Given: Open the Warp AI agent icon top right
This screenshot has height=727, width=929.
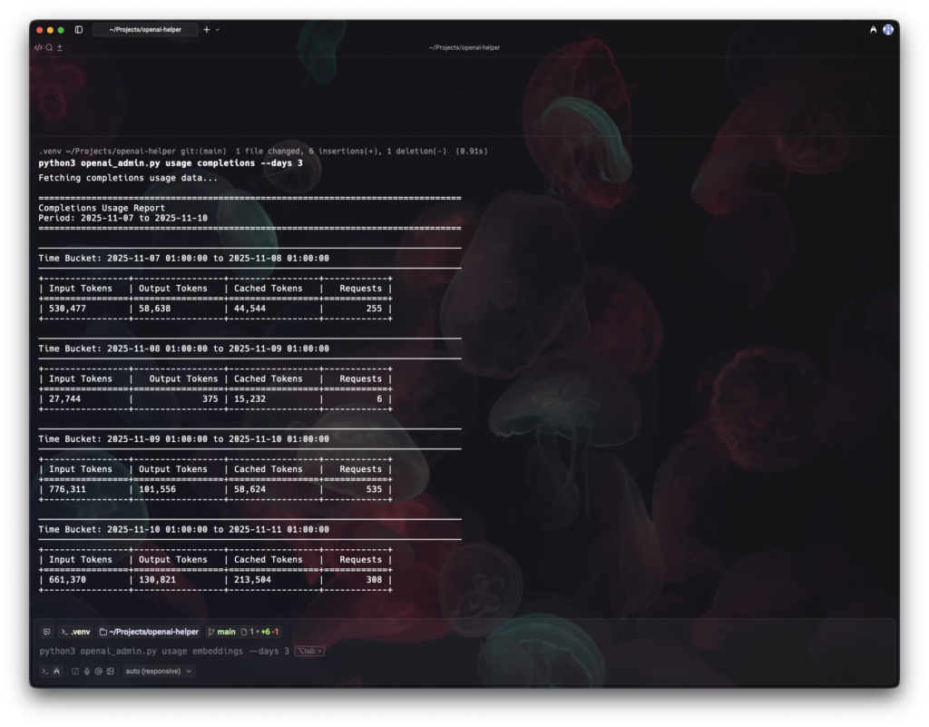Looking at the screenshot, I should [x=873, y=30].
